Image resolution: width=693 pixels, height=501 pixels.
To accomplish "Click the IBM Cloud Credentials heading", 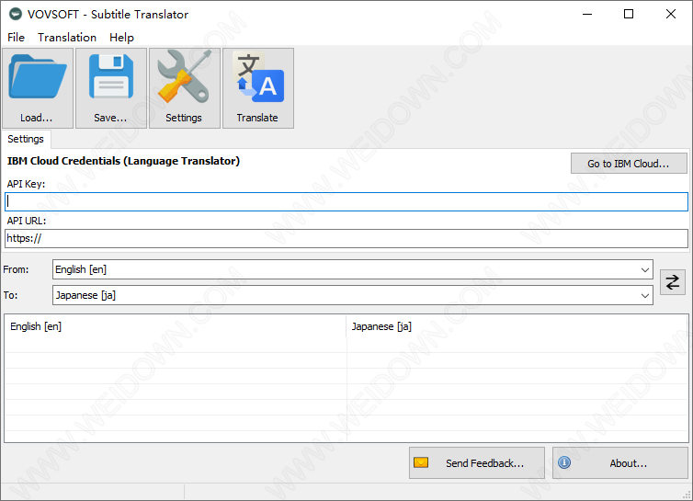I will tap(123, 161).
